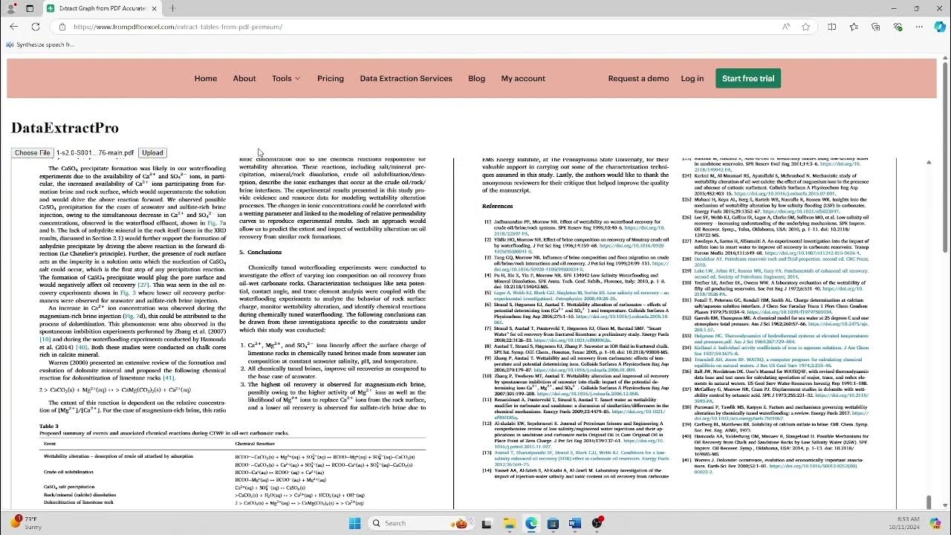The width and height of the screenshot is (951, 535).
Task: Click the 'References' heading in the PDF
Action: 498,206
